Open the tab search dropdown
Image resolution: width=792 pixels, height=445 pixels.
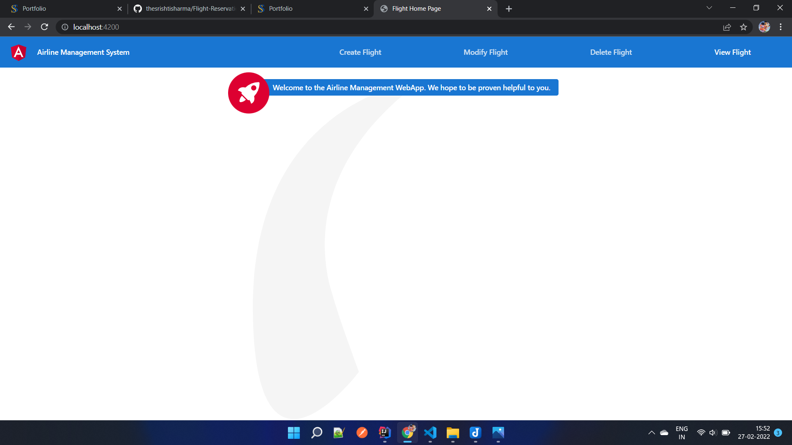click(709, 8)
